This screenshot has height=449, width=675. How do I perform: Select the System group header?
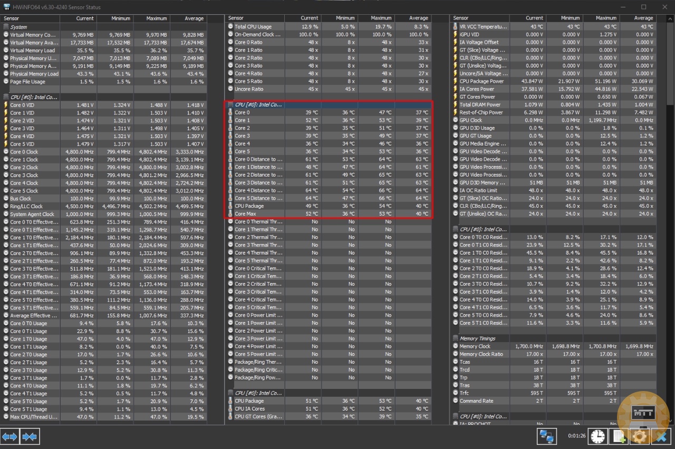coord(104,27)
